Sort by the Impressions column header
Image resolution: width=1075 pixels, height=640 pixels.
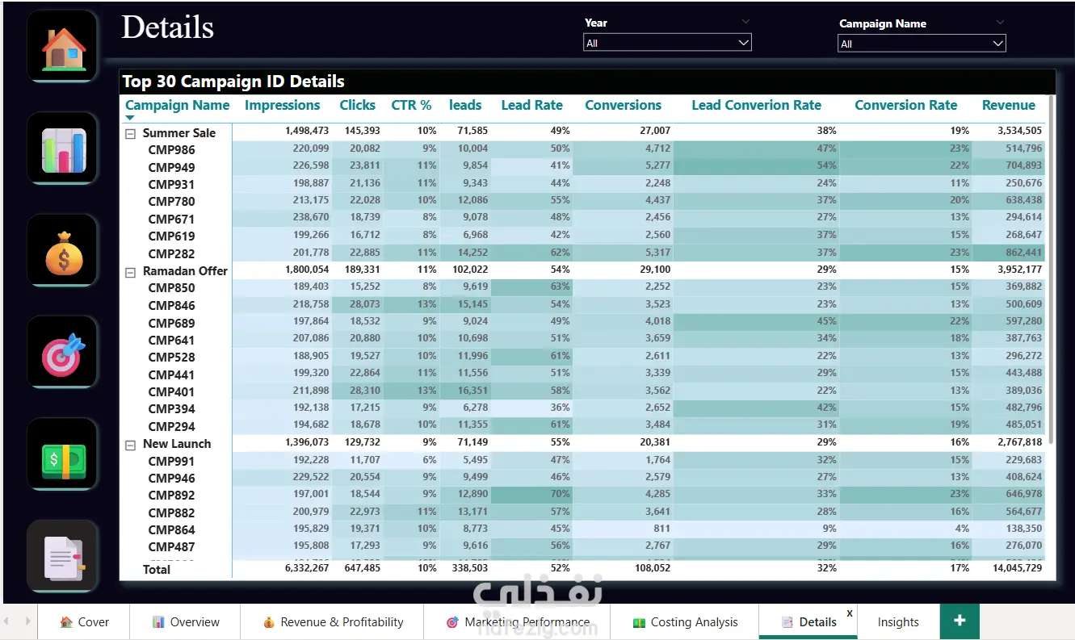point(282,105)
